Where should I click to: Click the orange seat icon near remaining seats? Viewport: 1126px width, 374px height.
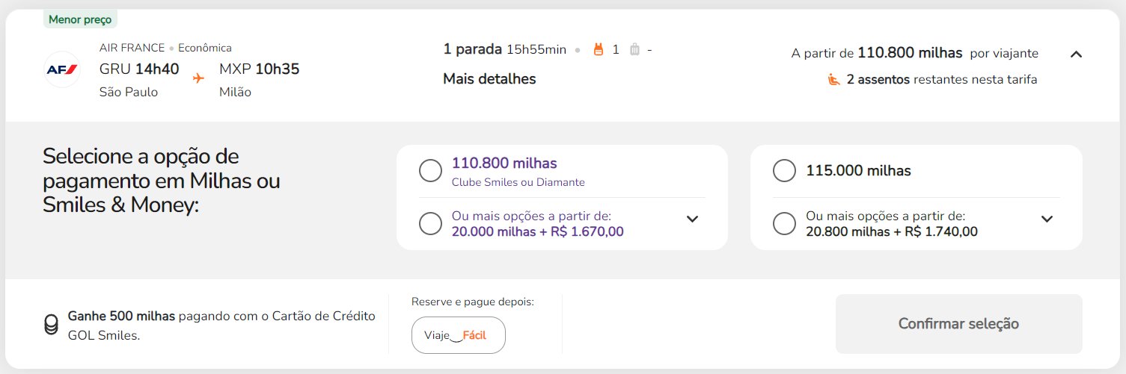coord(834,79)
